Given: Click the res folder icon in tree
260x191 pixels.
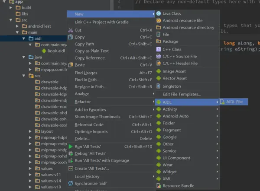Looking at the screenshot, I should pos(31,76).
